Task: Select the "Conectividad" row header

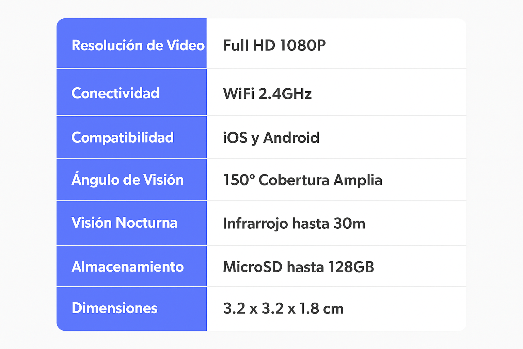Action: coord(115,93)
